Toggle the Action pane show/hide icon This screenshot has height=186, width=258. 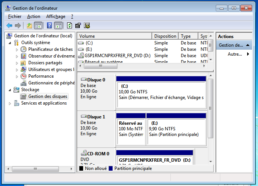[59, 25]
